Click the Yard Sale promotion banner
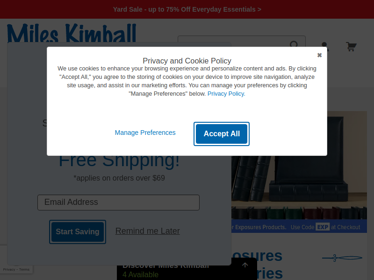The image size is (374, 280). [x=187, y=9]
